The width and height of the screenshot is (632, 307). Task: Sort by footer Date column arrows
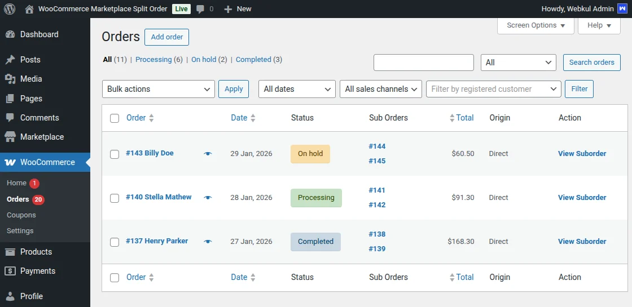click(253, 277)
